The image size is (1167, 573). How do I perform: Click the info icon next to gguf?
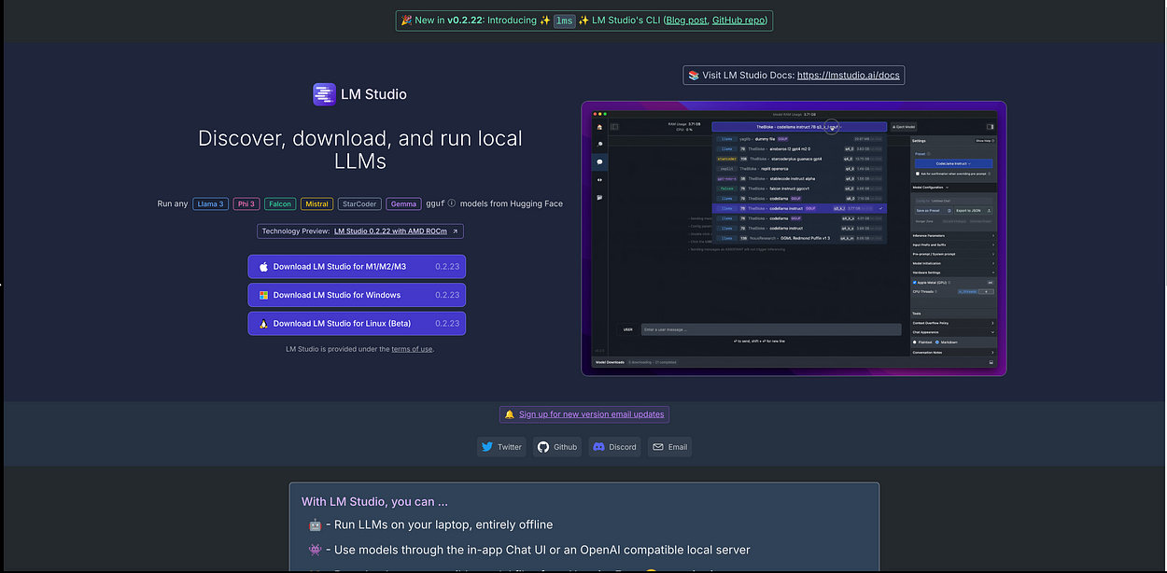click(452, 203)
